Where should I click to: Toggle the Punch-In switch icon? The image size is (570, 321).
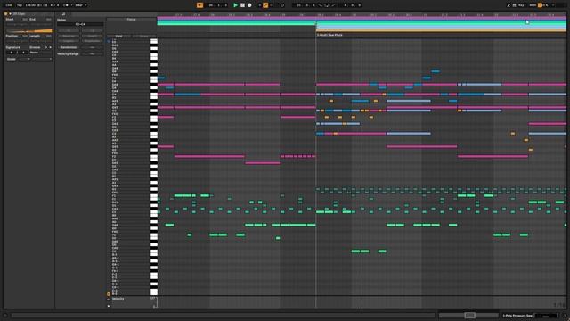pyautogui.click(x=320, y=5)
